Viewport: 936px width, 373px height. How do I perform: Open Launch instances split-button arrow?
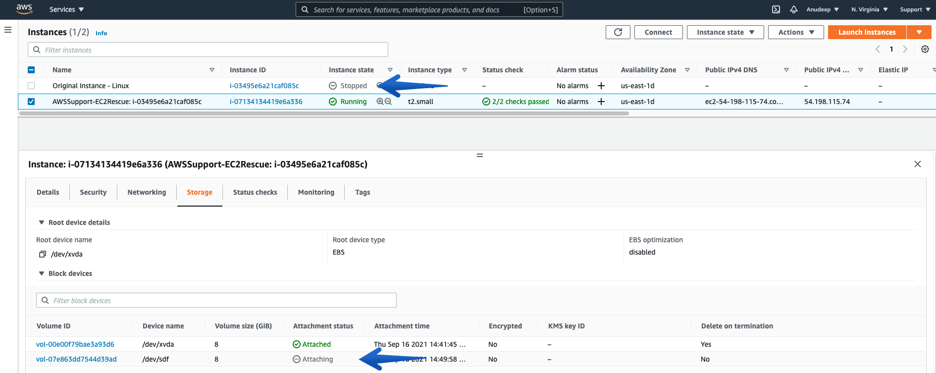click(919, 32)
